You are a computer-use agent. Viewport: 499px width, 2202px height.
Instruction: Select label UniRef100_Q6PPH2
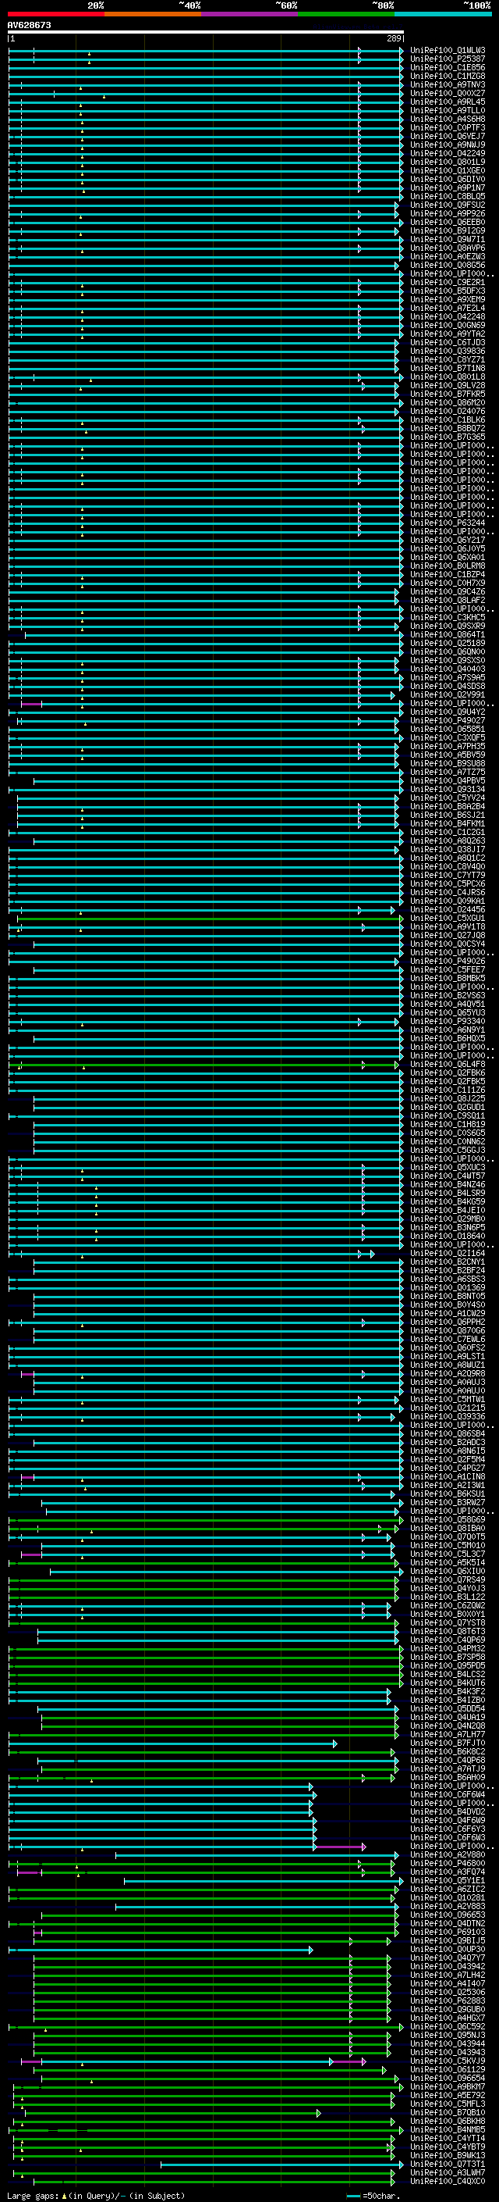coord(447,1322)
